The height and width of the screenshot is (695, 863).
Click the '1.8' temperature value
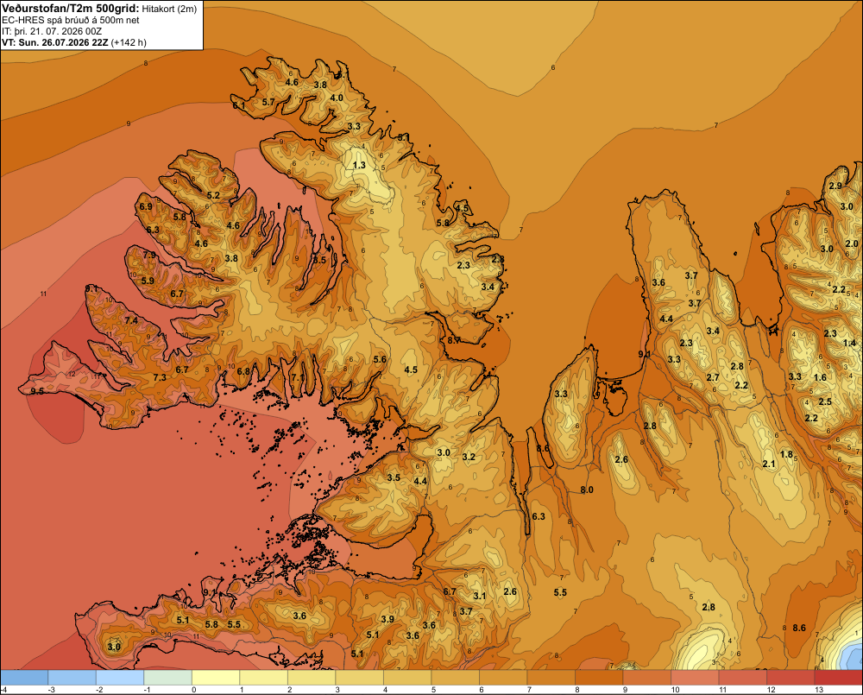point(787,454)
